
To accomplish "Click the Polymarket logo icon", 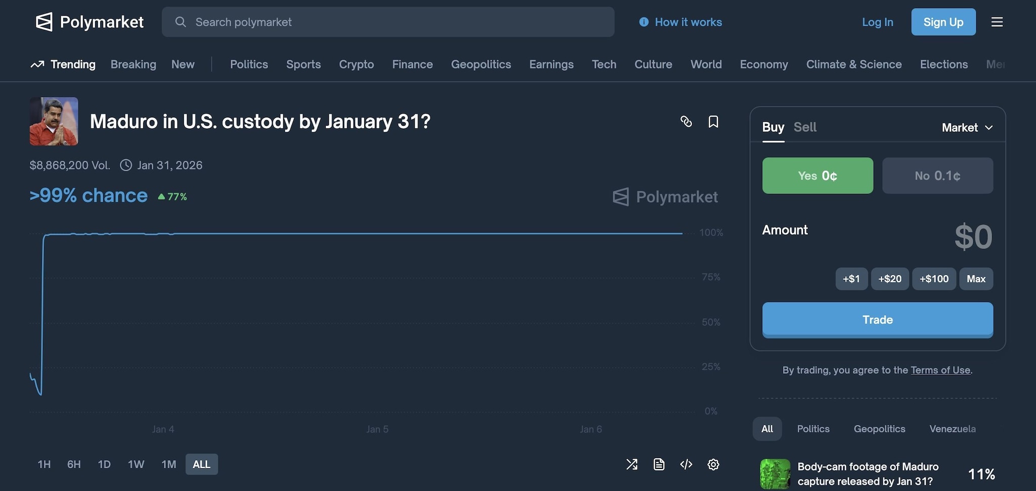I will pos(44,22).
